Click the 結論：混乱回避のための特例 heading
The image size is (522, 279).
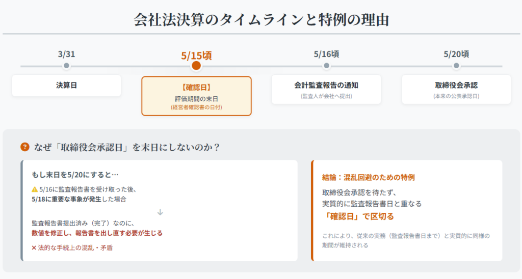[368, 178]
